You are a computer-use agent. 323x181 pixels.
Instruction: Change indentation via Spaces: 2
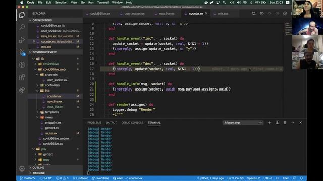tap(253, 178)
